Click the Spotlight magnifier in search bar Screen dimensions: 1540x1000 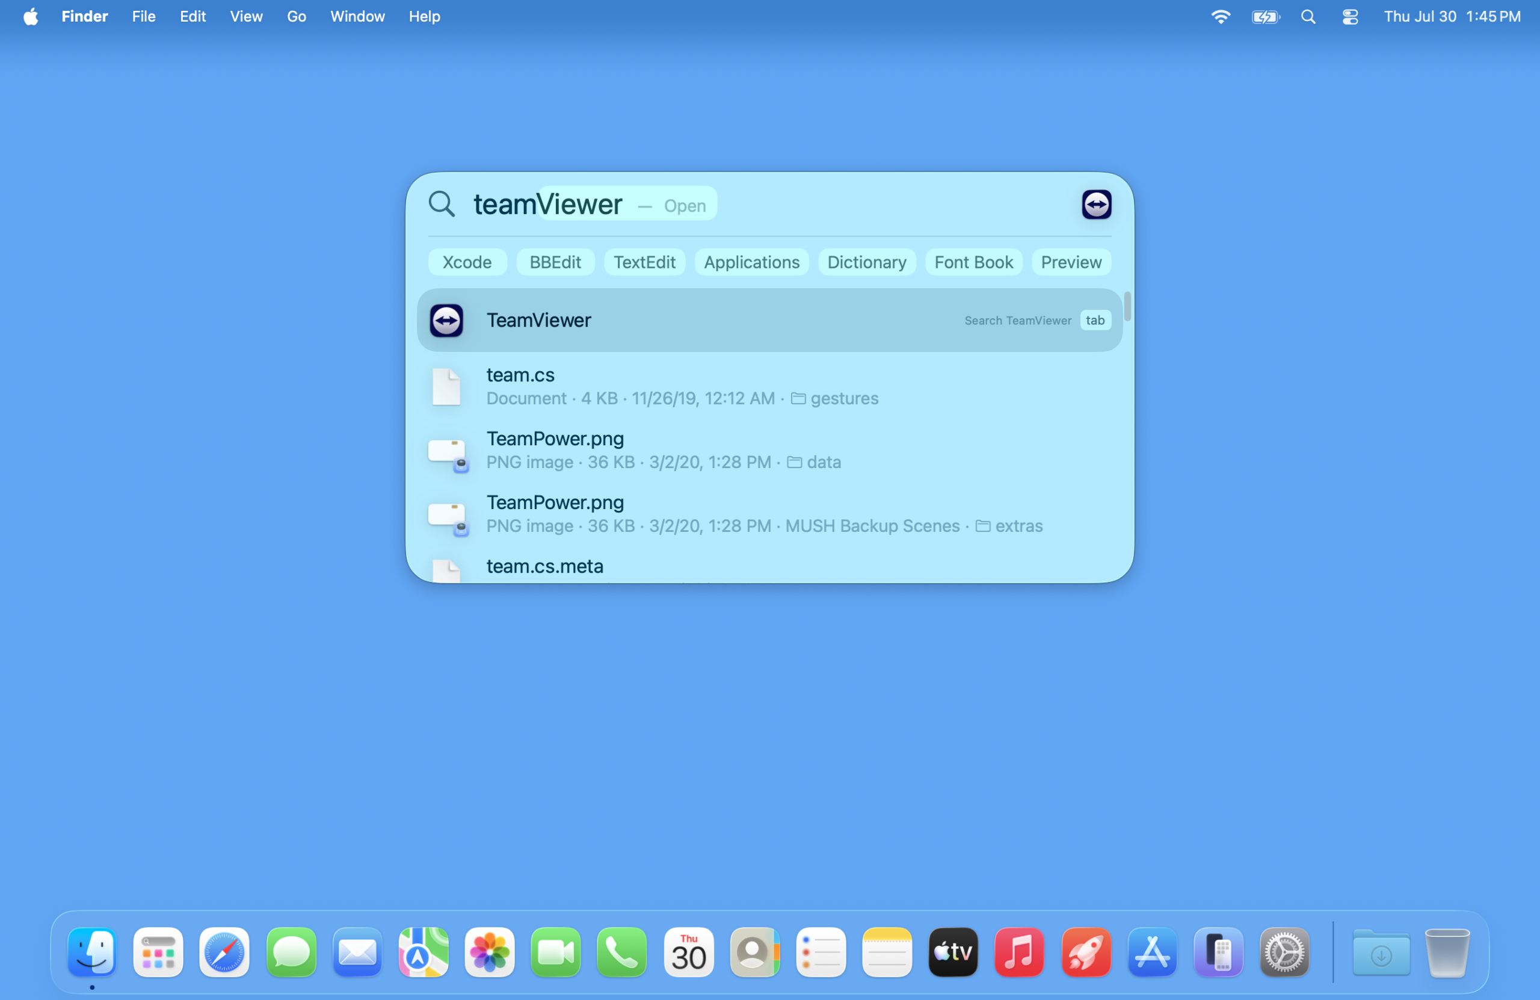pos(442,204)
